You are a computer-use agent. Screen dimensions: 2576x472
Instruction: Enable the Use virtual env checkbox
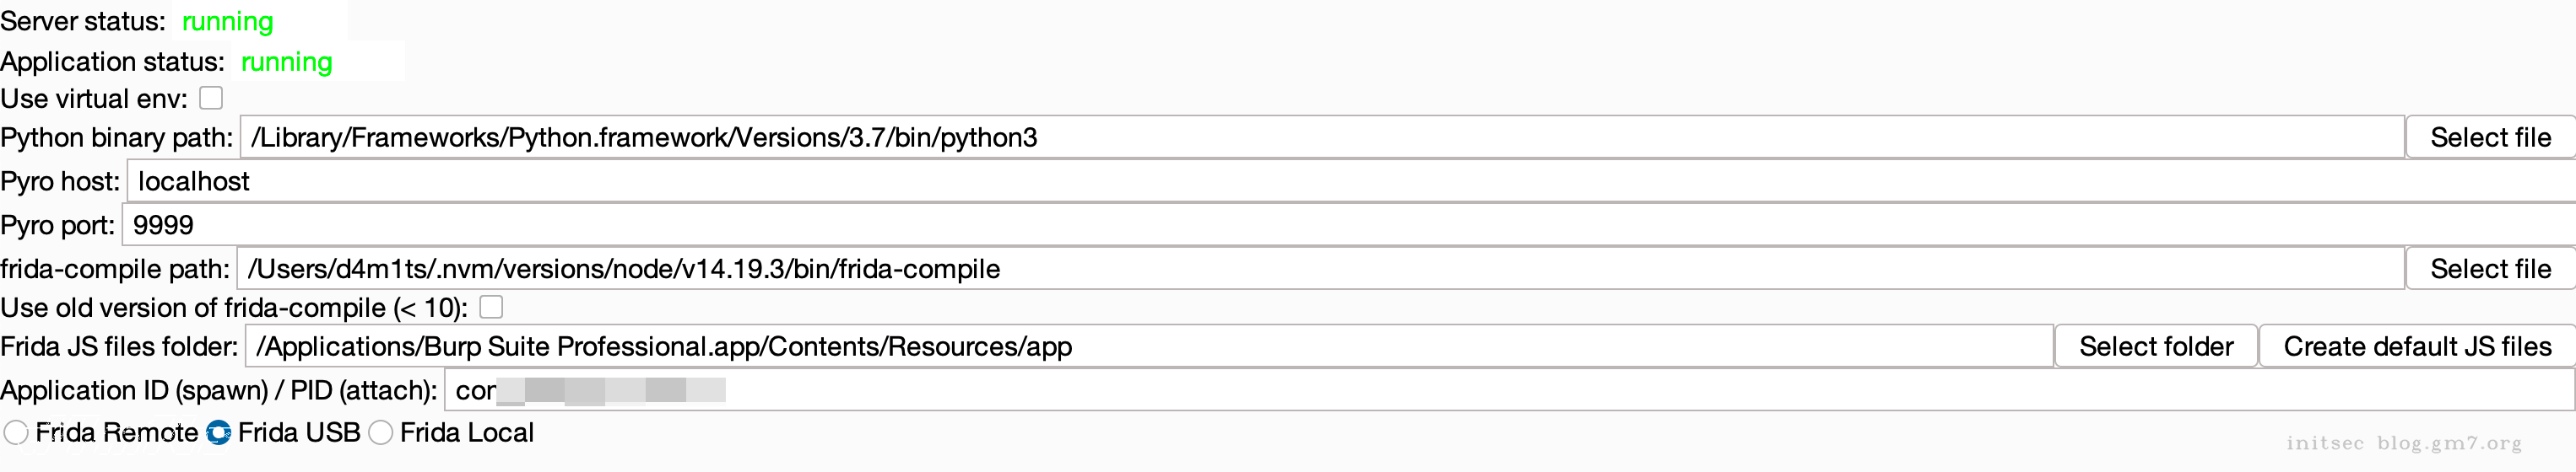tap(211, 98)
